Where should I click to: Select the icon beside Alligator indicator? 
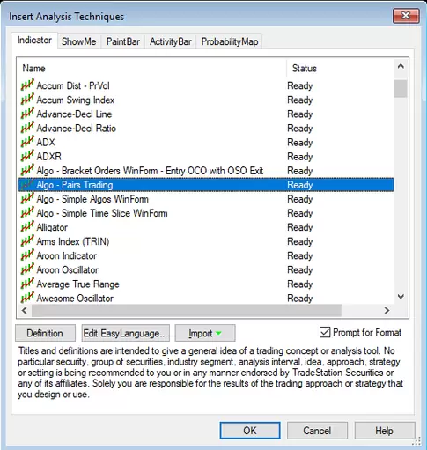point(27,227)
